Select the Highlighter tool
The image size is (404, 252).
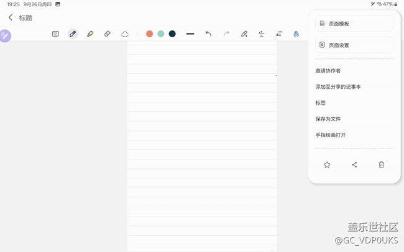[x=90, y=34]
